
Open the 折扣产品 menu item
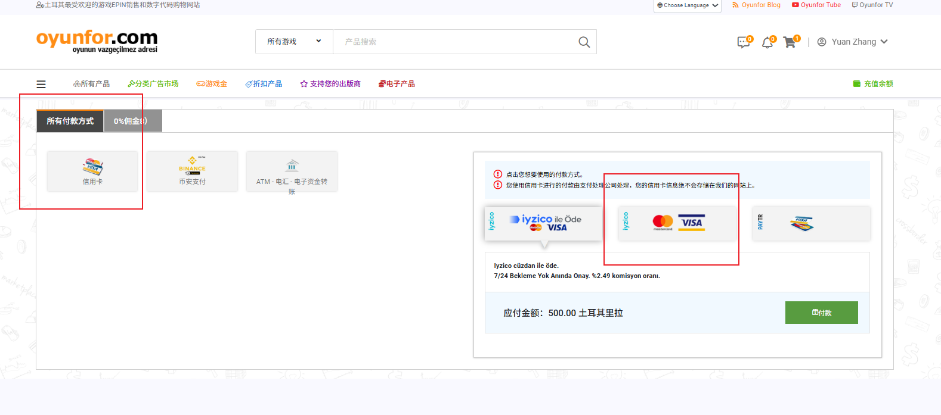point(264,84)
